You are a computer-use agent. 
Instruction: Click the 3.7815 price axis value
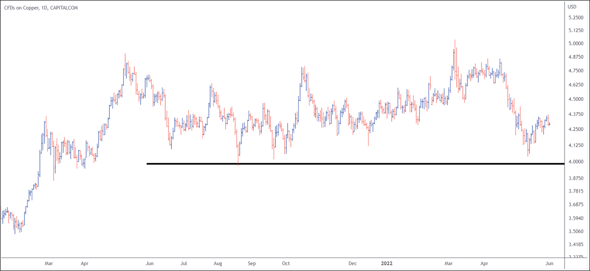576,192
